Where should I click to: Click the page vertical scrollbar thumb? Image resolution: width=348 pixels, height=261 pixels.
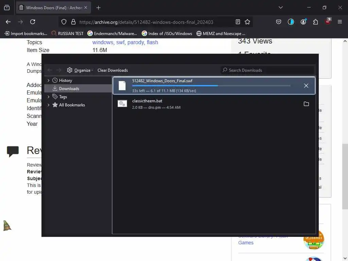(345, 176)
